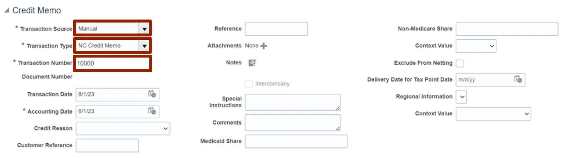Click the Non-Medicare Share input
Viewport: 563px width, 158px height.
coord(507,29)
